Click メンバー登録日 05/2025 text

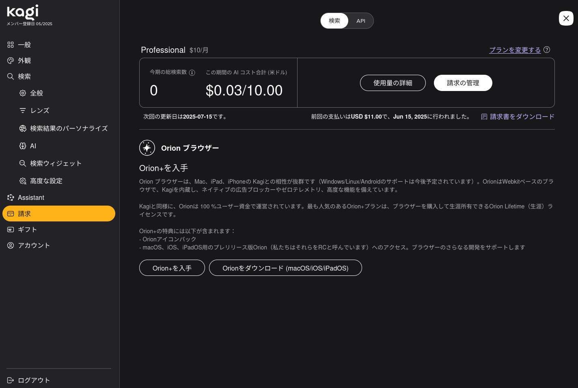(x=29, y=24)
